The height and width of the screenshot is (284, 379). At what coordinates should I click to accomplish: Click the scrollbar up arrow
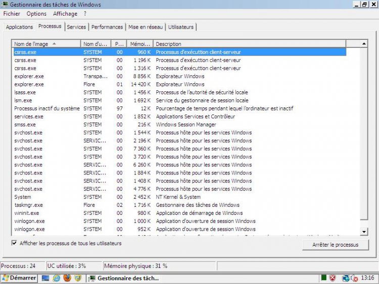pos(364,44)
